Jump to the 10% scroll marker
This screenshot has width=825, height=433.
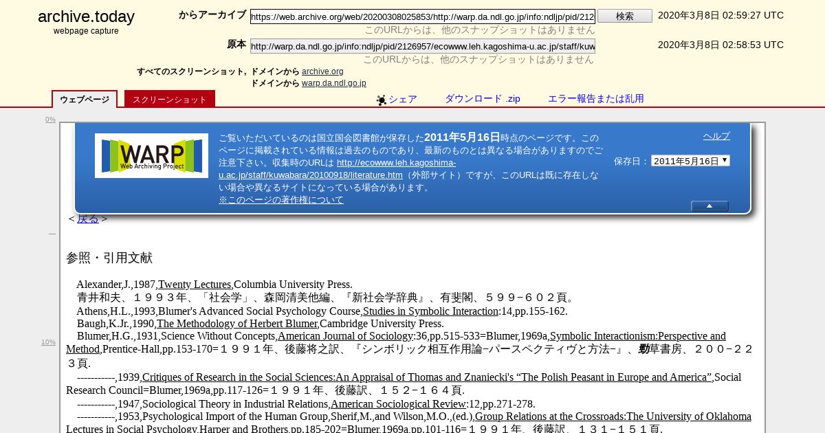(x=48, y=342)
